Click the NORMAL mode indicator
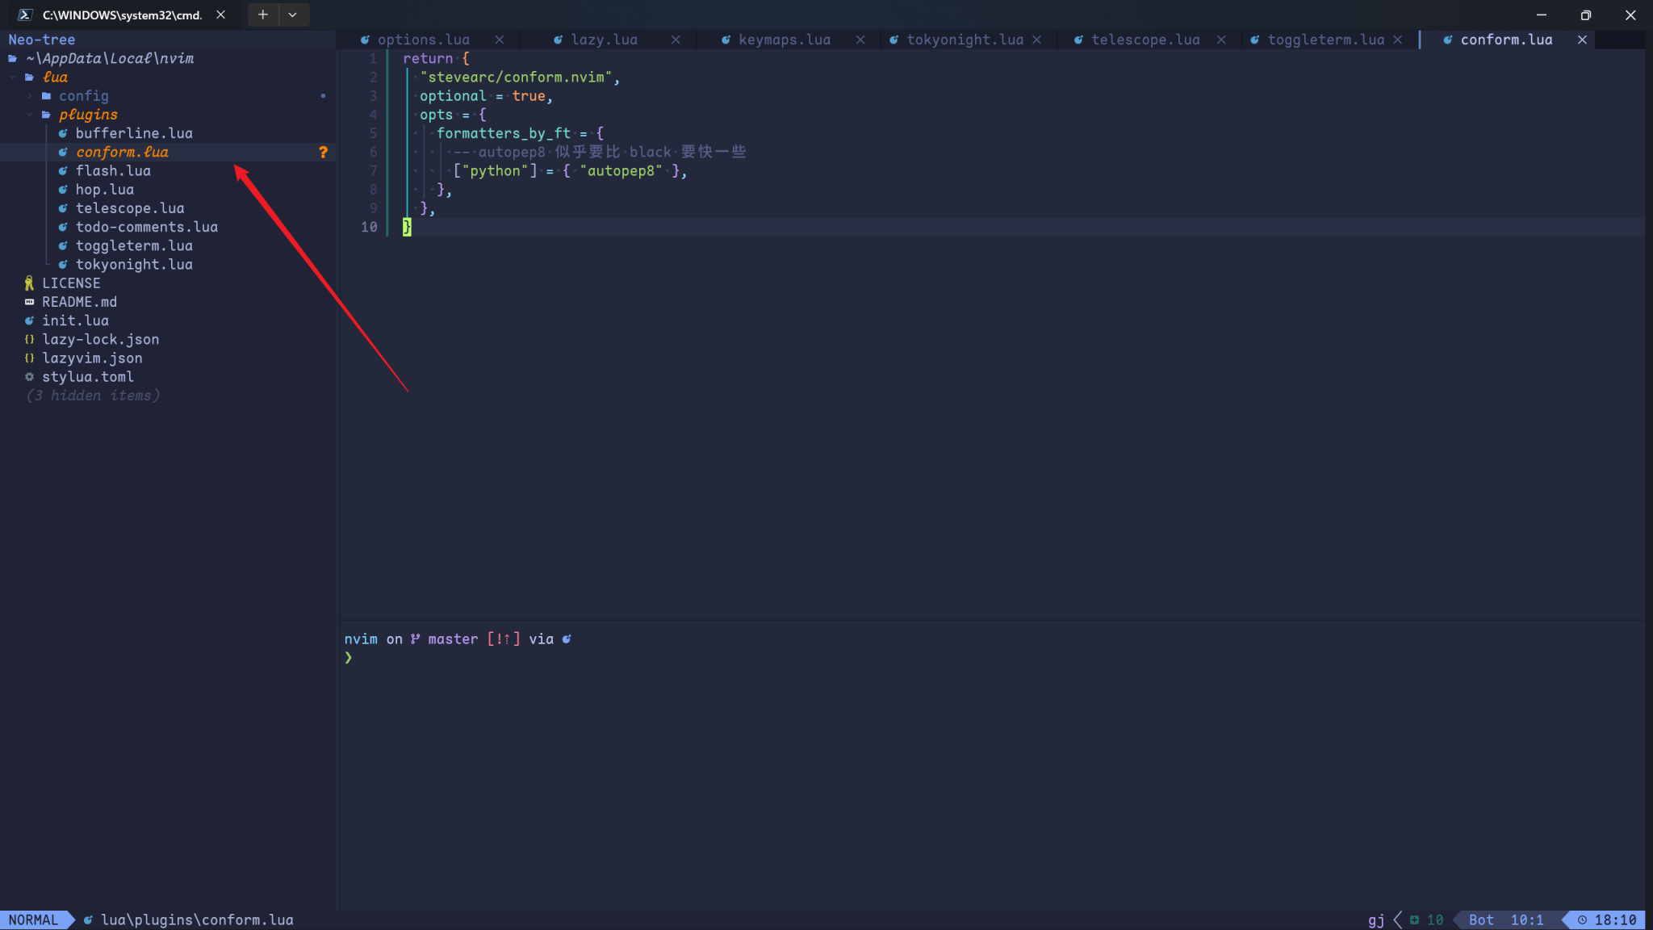This screenshot has width=1653, height=930. click(x=33, y=920)
